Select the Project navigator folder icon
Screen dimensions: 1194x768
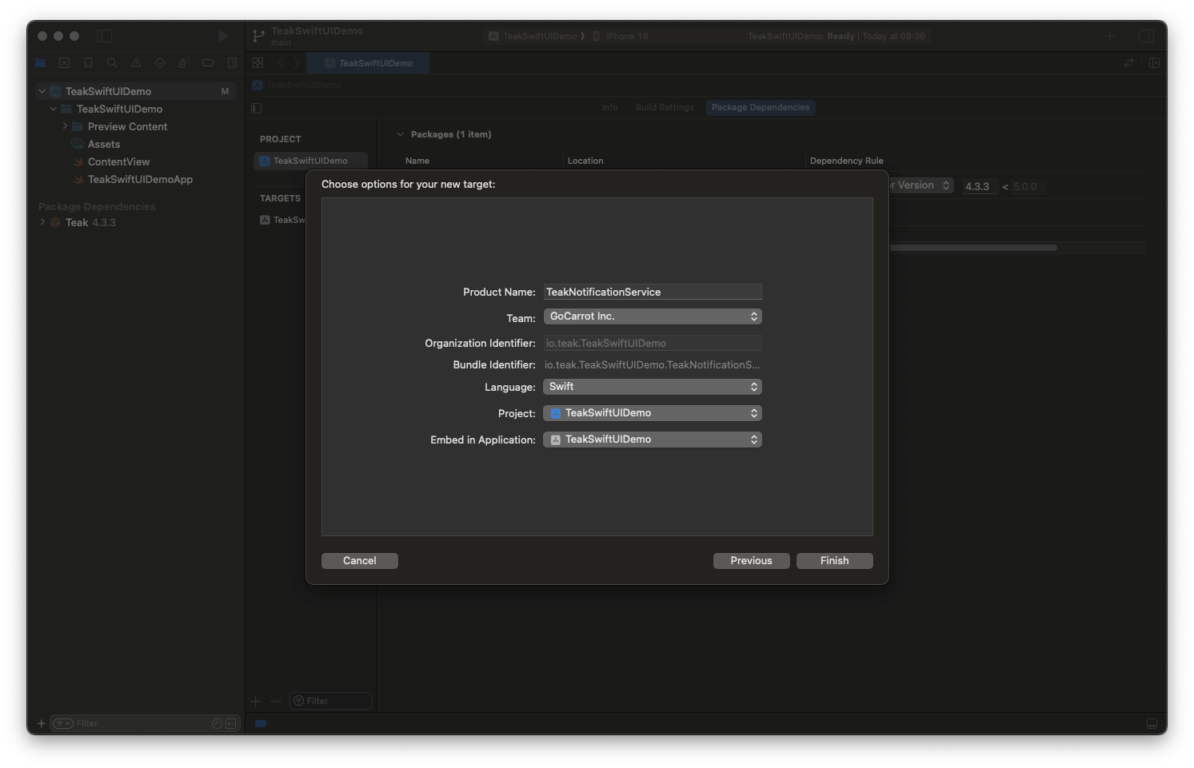pyautogui.click(x=41, y=63)
